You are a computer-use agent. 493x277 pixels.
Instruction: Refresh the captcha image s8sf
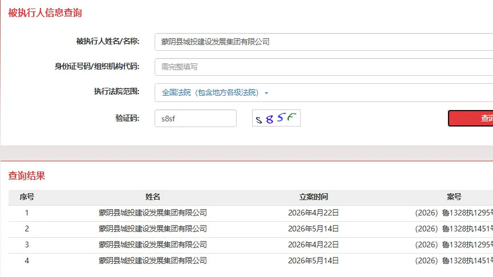[x=276, y=118]
